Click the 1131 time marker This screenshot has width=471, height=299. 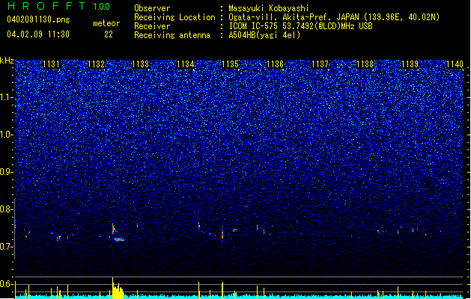click(x=51, y=64)
